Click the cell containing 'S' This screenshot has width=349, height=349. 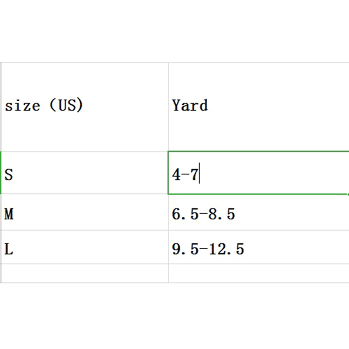click(85, 174)
